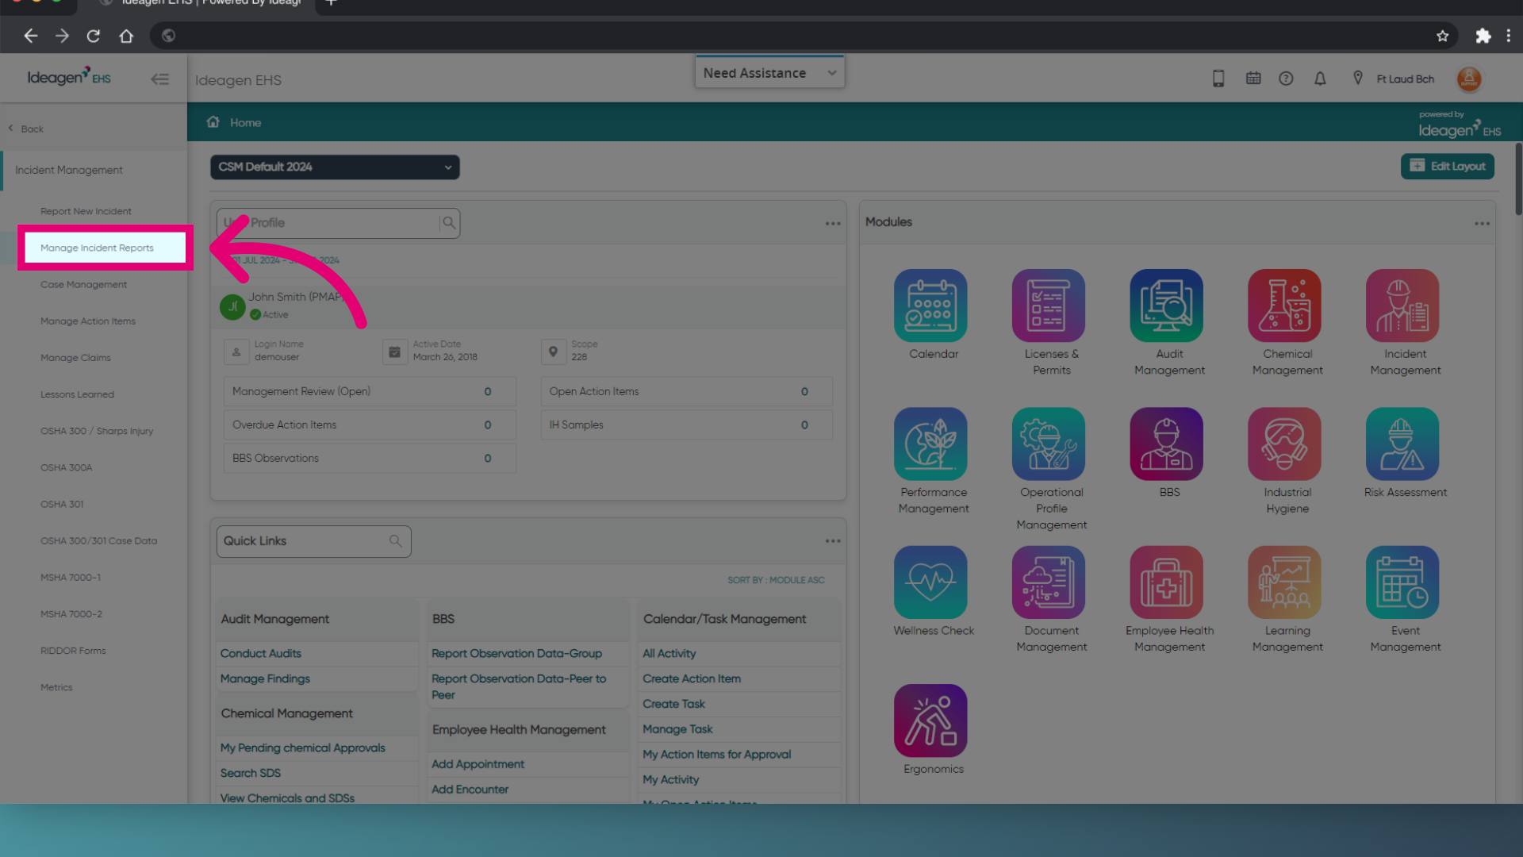Open User Profile widget options menu
Screen dimensions: 1523x857
tap(833, 224)
